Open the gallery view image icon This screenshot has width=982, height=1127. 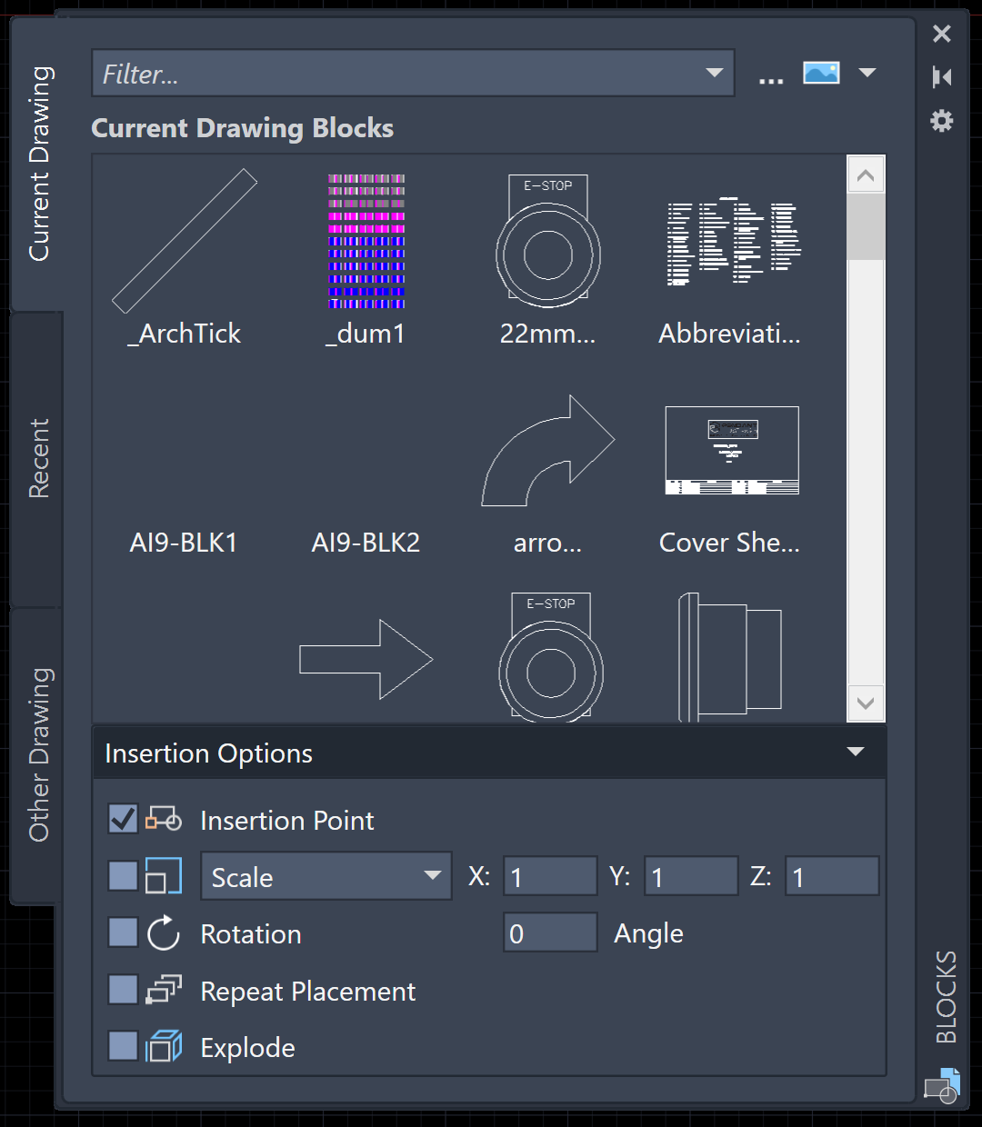click(x=820, y=73)
